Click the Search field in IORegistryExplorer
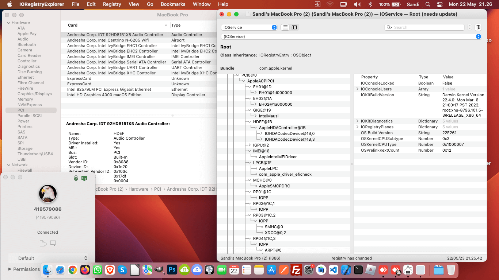The image size is (499, 280). [x=425, y=27]
